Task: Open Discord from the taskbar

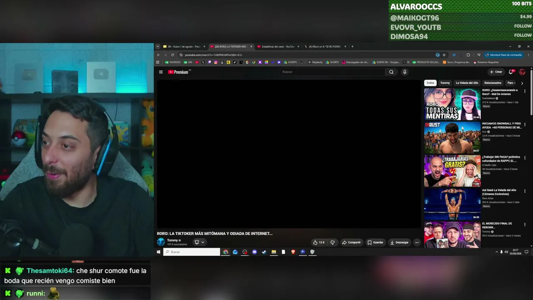Action: pyautogui.click(x=254, y=252)
